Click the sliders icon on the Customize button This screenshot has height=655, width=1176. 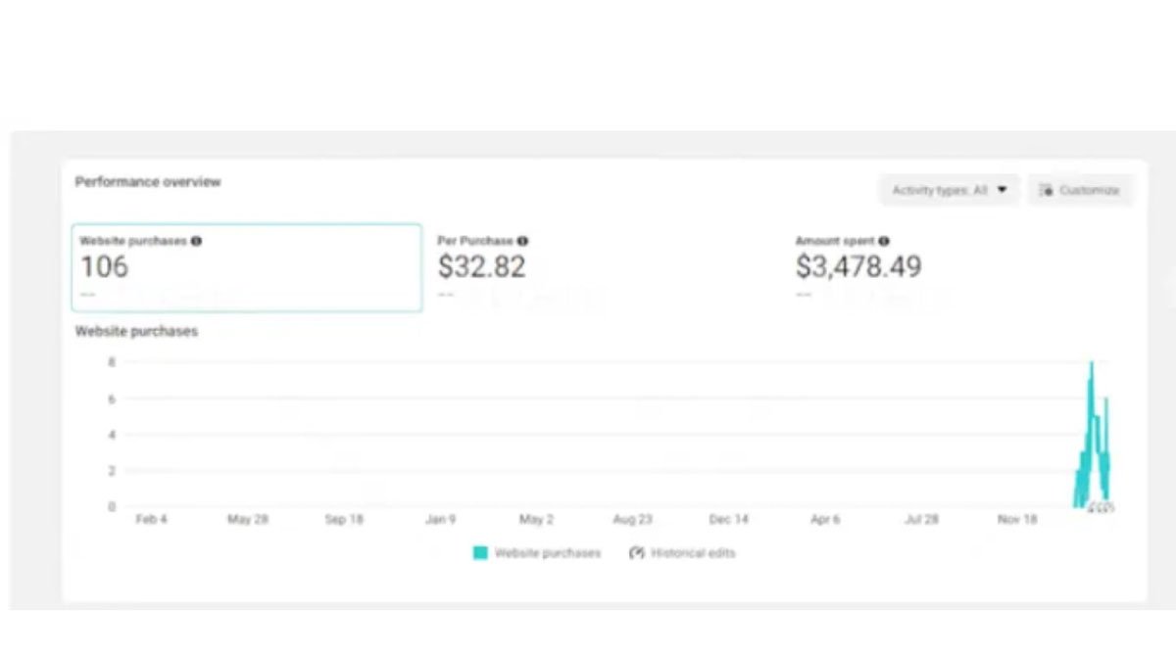coord(1046,190)
